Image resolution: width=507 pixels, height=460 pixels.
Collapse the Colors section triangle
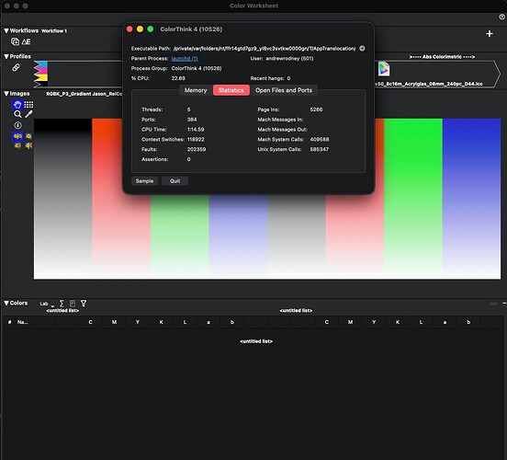pos(6,304)
